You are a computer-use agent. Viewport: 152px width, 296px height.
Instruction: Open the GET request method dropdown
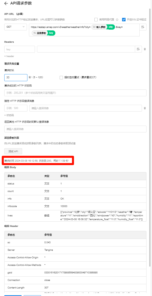coord(16,27)
